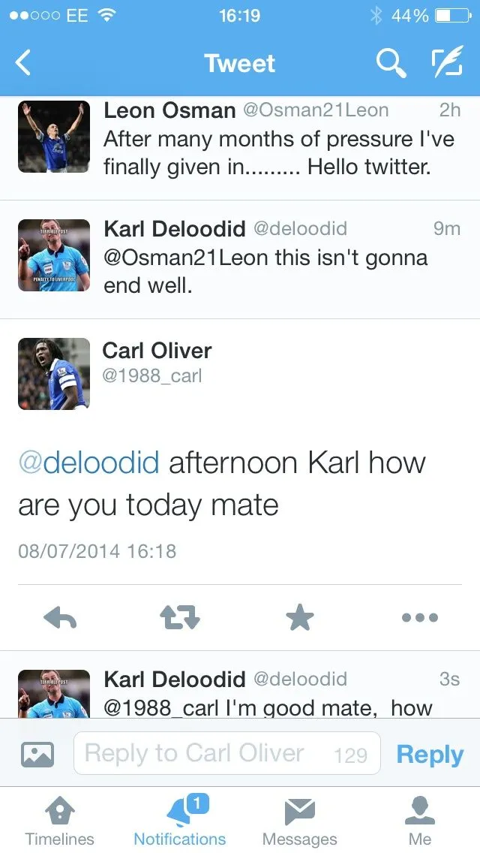Go to Messages tab

300,821
